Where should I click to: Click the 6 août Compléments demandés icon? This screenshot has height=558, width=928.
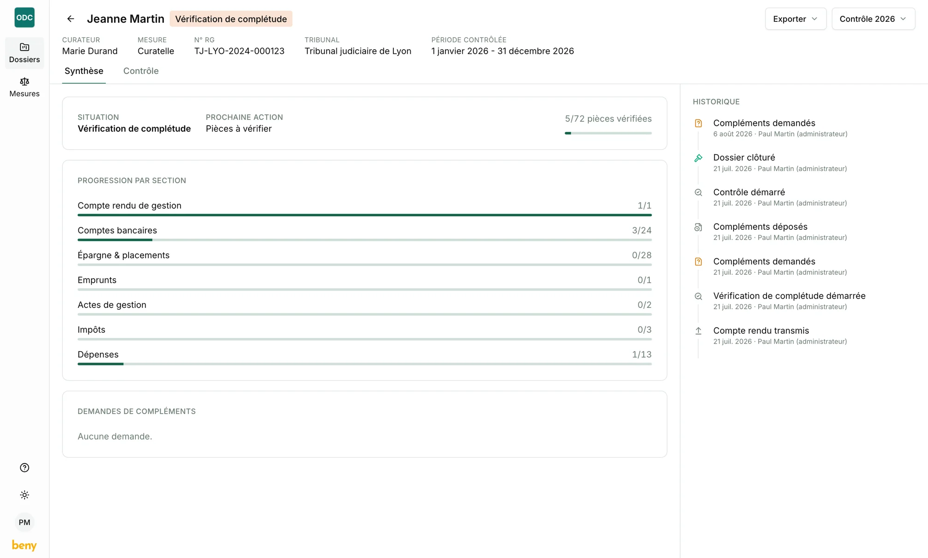click(698, 123)
